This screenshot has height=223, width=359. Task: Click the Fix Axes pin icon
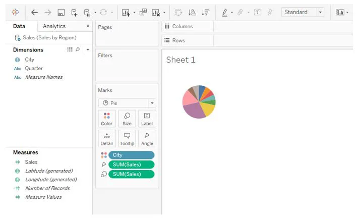point(270,12)
